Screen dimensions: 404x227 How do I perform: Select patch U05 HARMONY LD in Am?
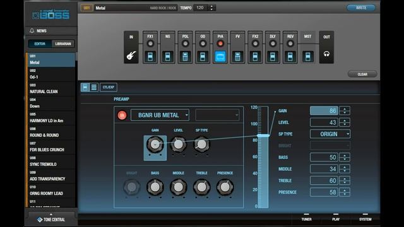[x=51, y=118]
